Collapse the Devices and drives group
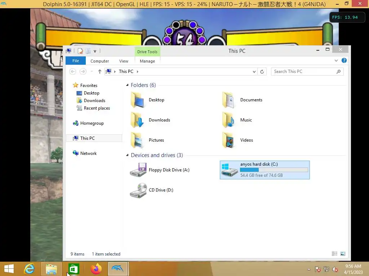Viewport: 369px width, 276px height. (x=127, y=155)
